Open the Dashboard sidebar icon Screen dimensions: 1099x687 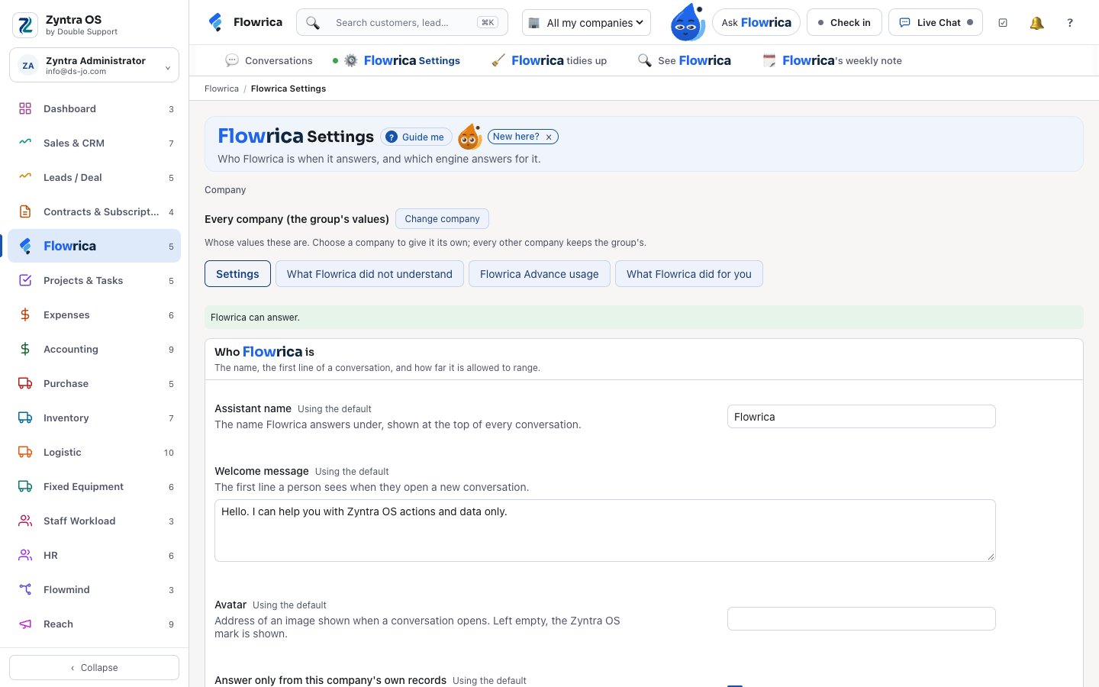25,108
